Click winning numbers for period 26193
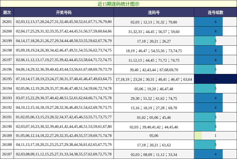237x159 pixels. click(64, 98)
